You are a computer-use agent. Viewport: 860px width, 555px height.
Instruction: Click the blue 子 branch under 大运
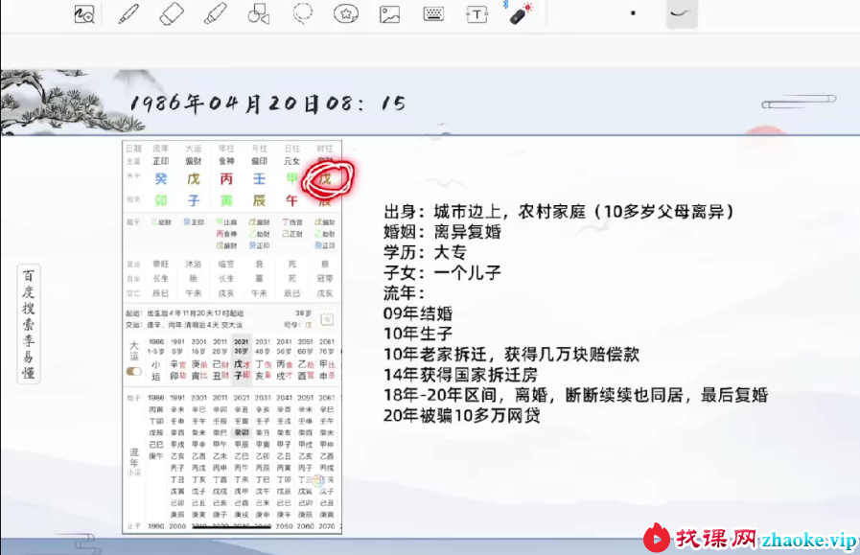click(x=194, y=200)
